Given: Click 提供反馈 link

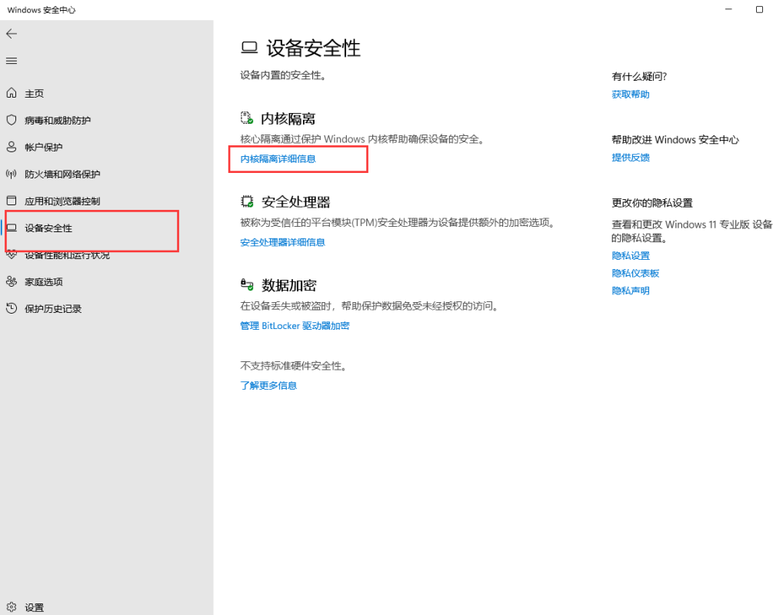Looking at the screenshot, I should pos(631,158).
